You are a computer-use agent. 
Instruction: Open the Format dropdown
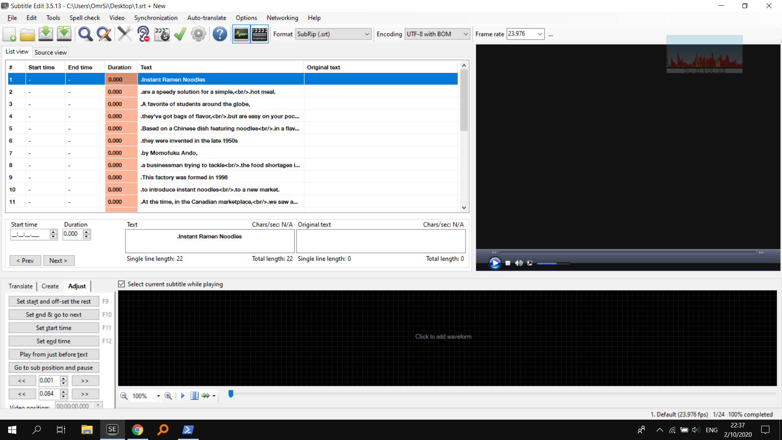pyautogui.click(x=366, y=34)
